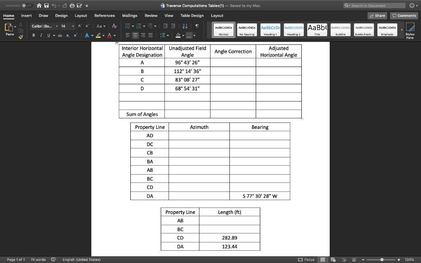
Task: Expand the Line Spacing options
Action: click(x=169, y=35)
